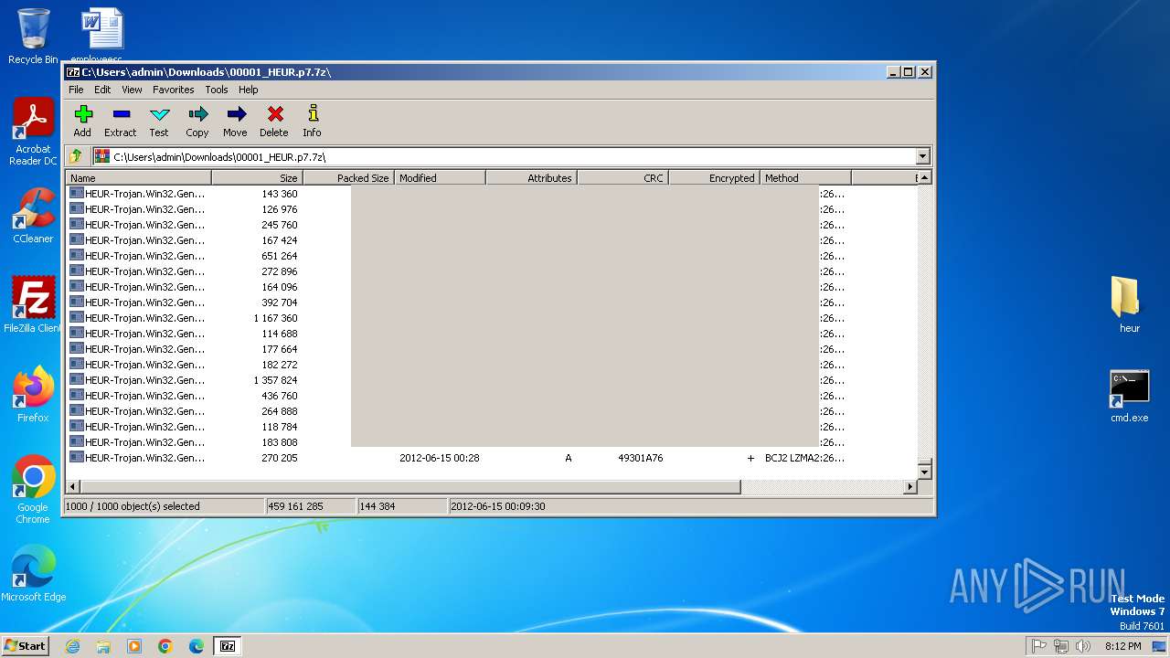The image size is (1170, 658).
Task: Open the Favorites menu
Action: (173, 90)
